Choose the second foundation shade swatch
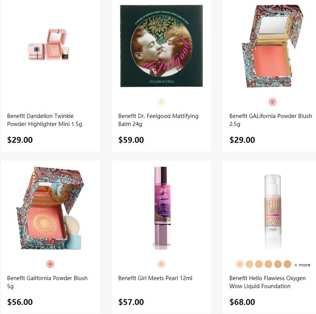This screenshot has width=316, height=314. click(x=249, y=264)
